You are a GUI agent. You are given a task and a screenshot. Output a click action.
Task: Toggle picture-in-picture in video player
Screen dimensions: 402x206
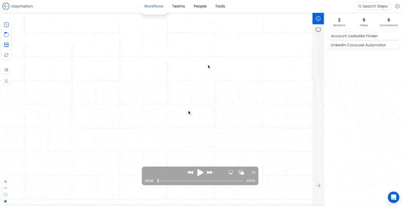pyautogui.click(x=241, y=172)
